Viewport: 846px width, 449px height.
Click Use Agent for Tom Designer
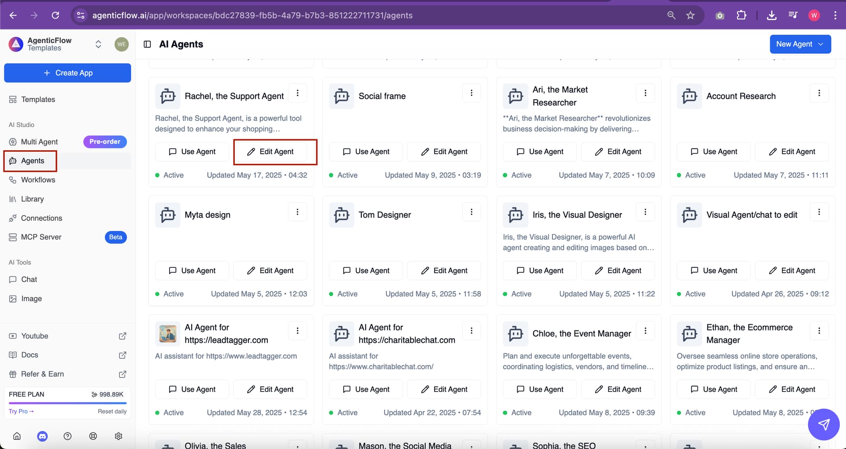pyautogui.click(x=366, y=271)
